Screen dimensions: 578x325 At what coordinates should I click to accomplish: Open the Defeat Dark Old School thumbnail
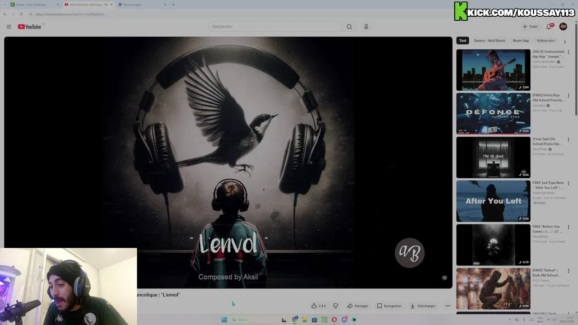(x=493, y=289)
